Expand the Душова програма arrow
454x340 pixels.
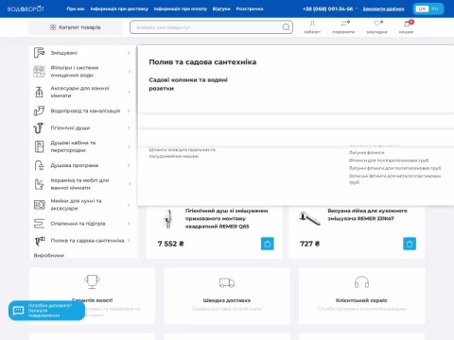(129, 165)
